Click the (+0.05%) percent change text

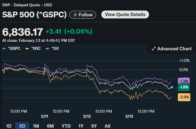78,31
